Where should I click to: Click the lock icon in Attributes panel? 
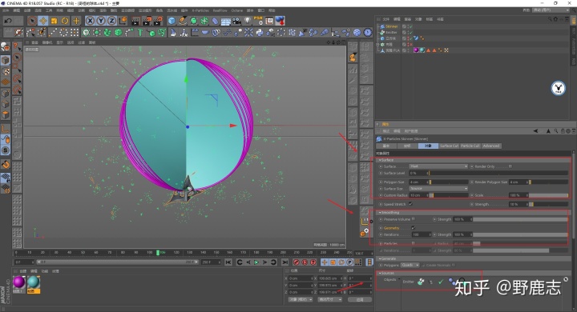[x=562, y=131]
